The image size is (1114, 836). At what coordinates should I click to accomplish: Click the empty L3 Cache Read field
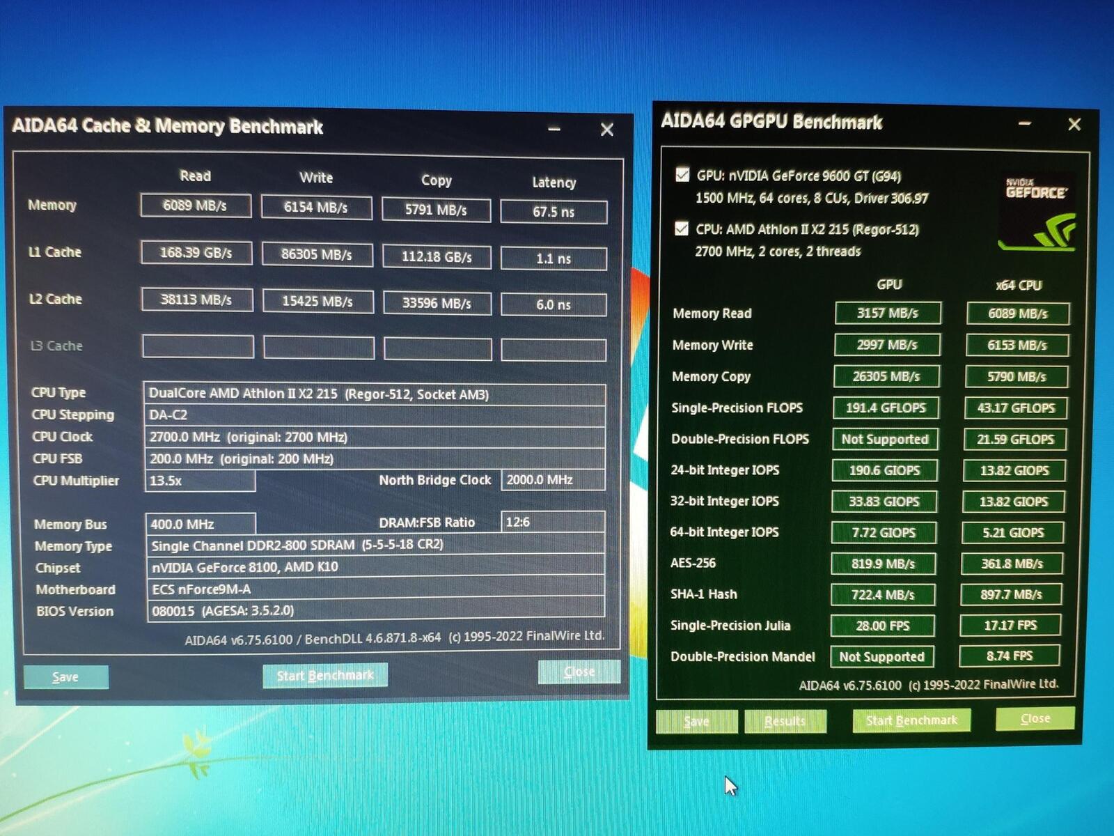tap(198, 346)
